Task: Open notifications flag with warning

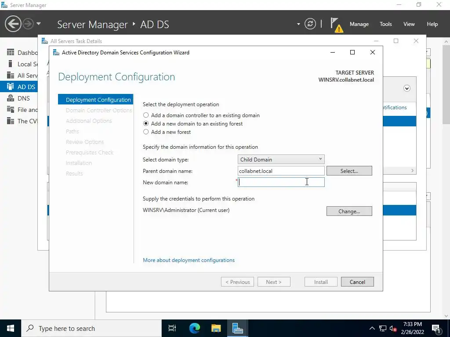Action: 336,25
